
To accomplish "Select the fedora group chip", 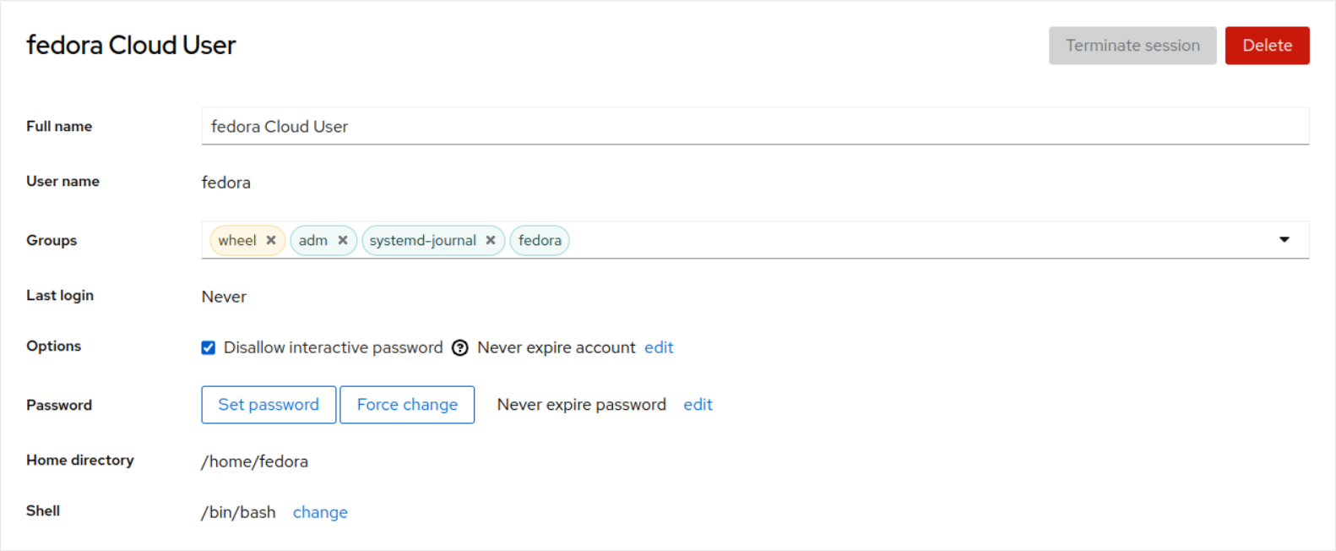I will pyautogui.click(x=540, y=241).
